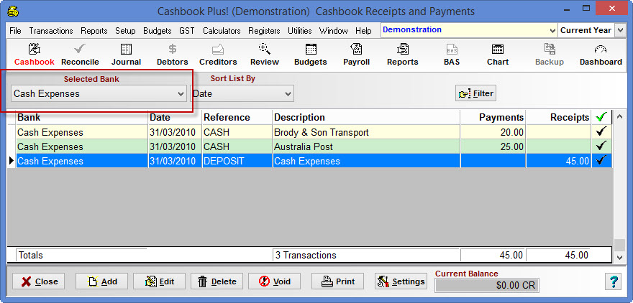Open the Creditors module
The image size is (633, 303).
point(218,55)
